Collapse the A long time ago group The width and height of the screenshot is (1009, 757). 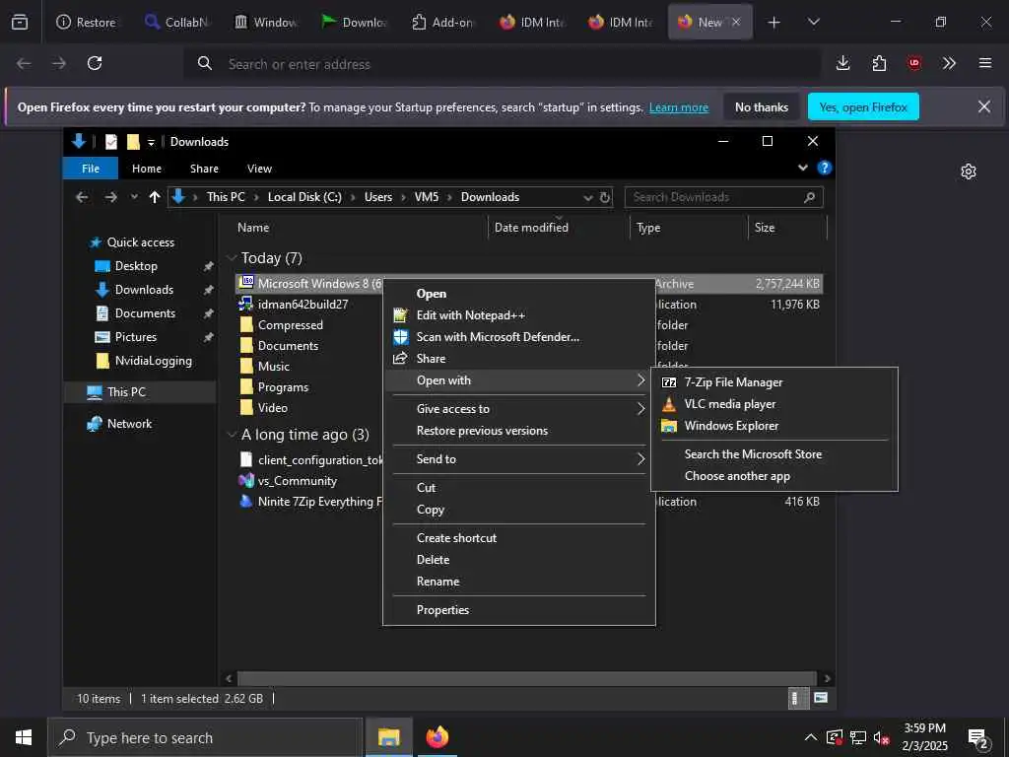tap(232, 435)
